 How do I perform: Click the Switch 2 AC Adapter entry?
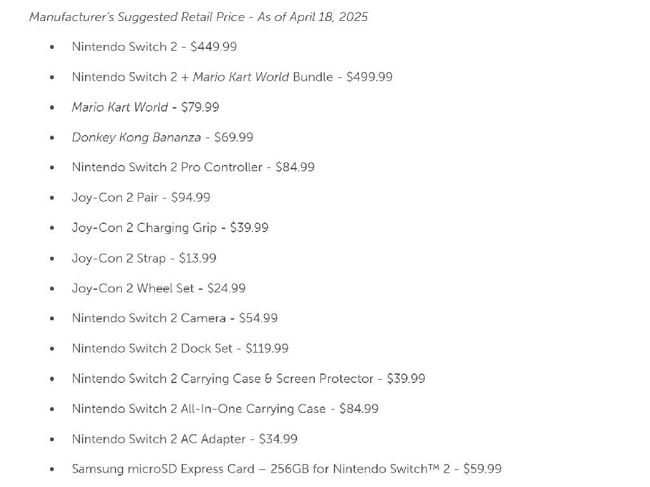point(185,439)
